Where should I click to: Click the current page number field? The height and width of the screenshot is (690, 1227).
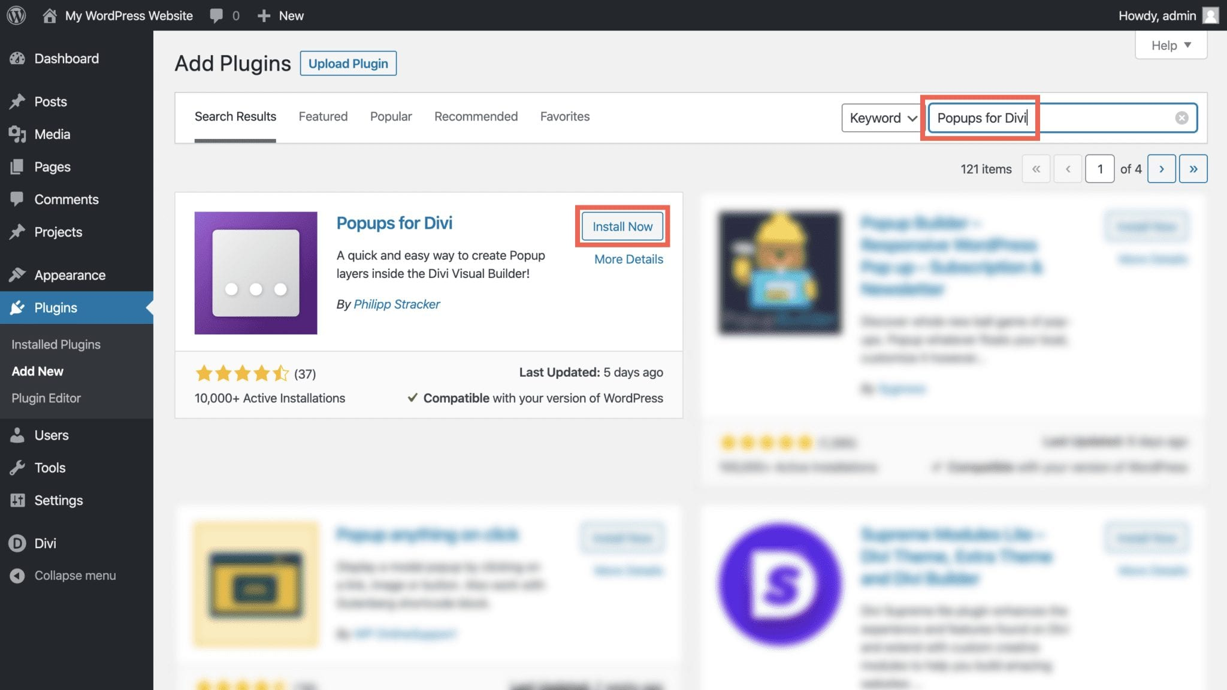pyautogui.click(x=1099, y=169)
